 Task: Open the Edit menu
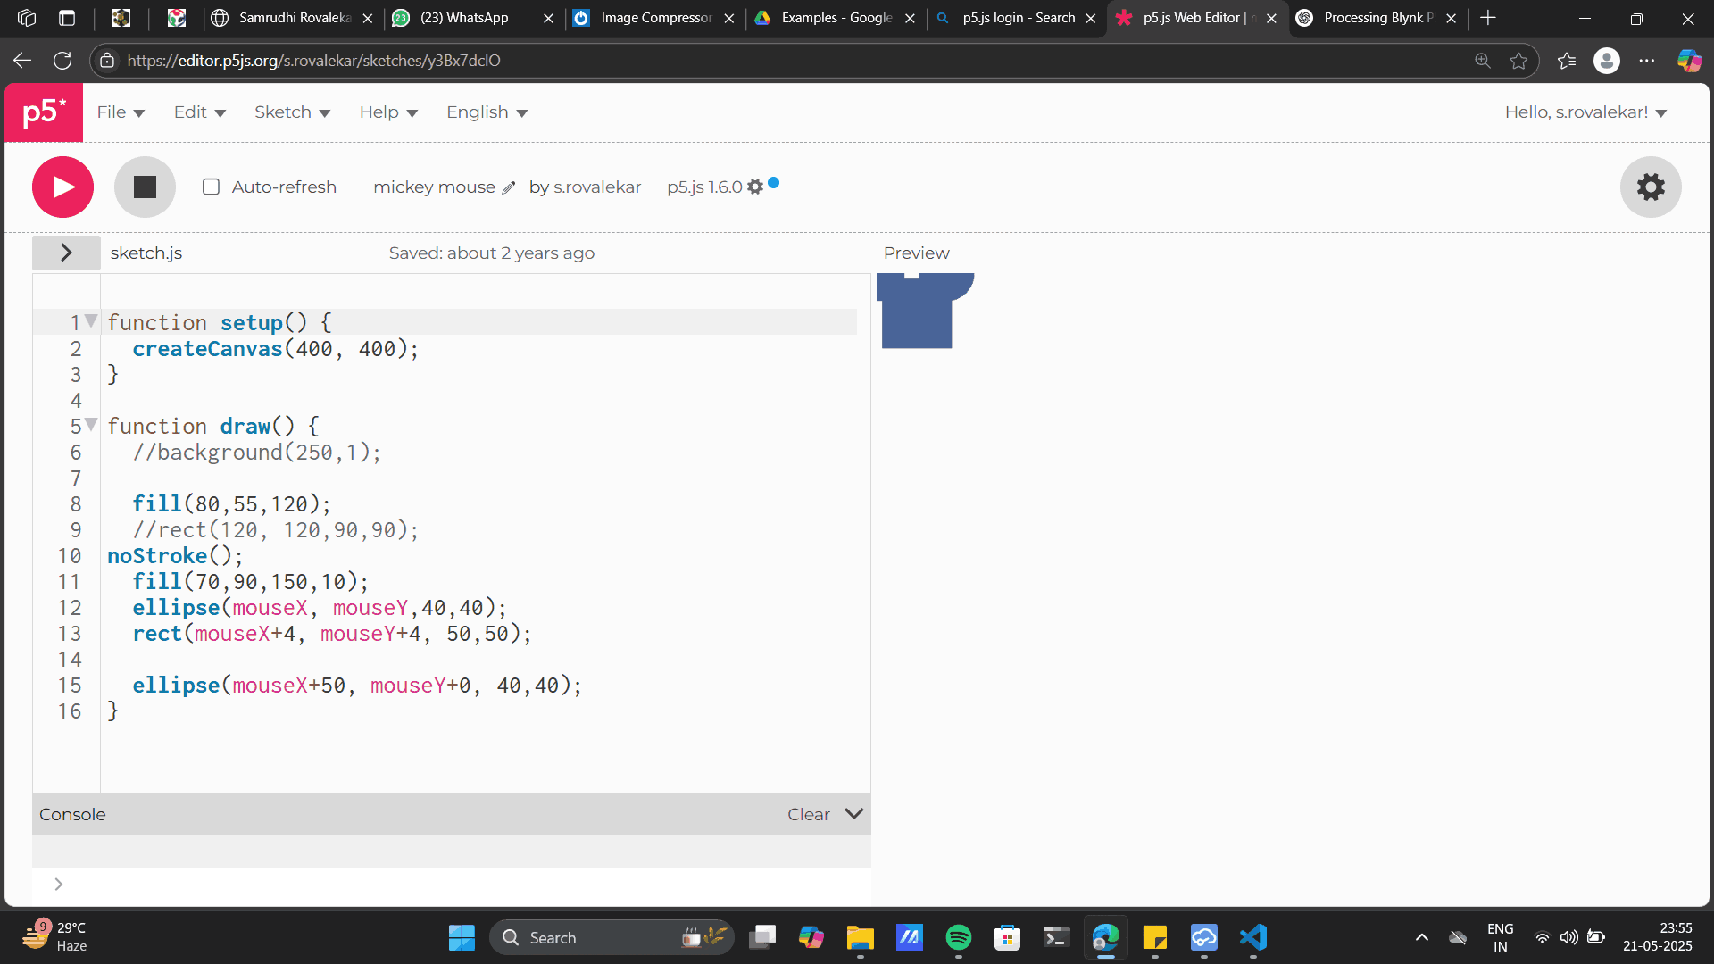(200, 112)
